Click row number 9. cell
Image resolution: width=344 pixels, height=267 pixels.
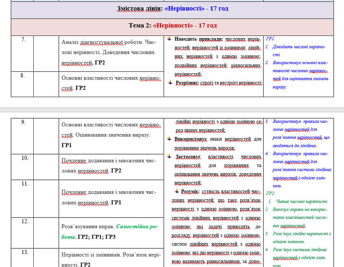pyautogui.click(x=22, y=136)
